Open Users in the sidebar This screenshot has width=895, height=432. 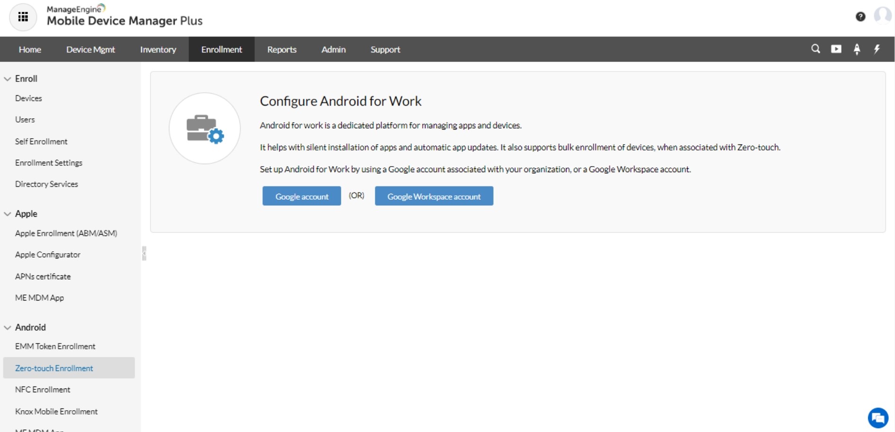25,120
